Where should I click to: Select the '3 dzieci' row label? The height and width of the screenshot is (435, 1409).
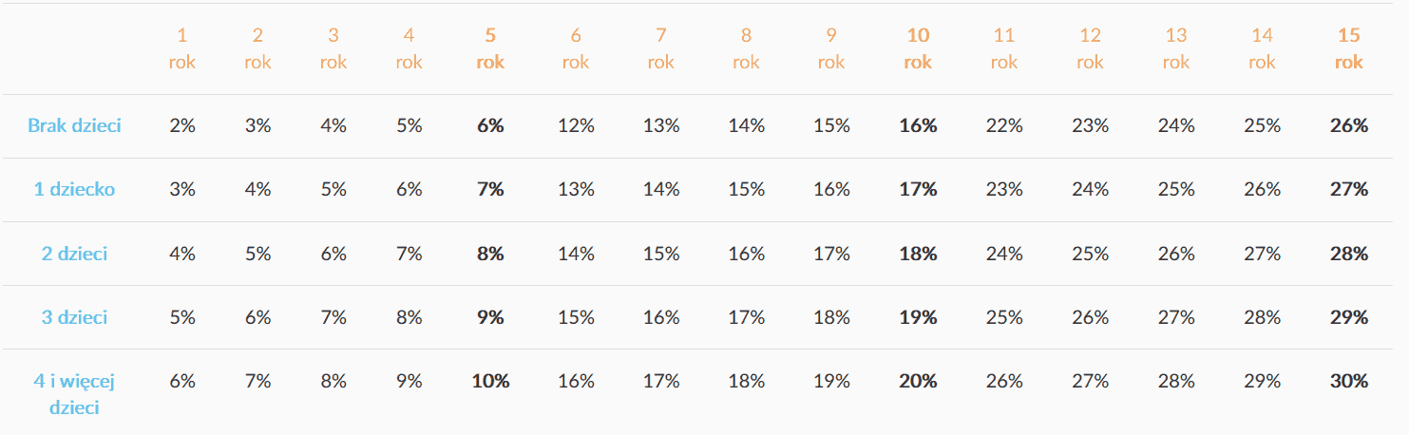click(x=74, y=317)
